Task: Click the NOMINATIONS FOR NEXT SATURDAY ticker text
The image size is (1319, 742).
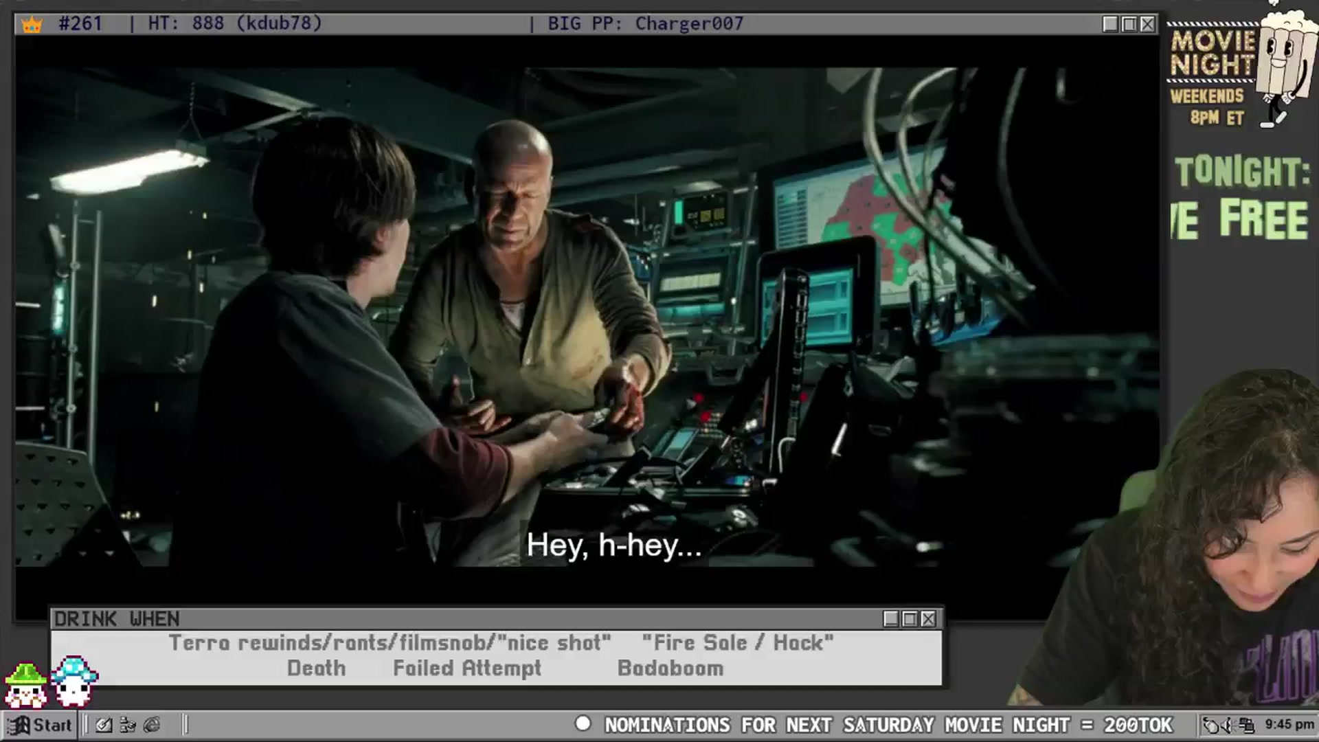Action: pos(888,725)
